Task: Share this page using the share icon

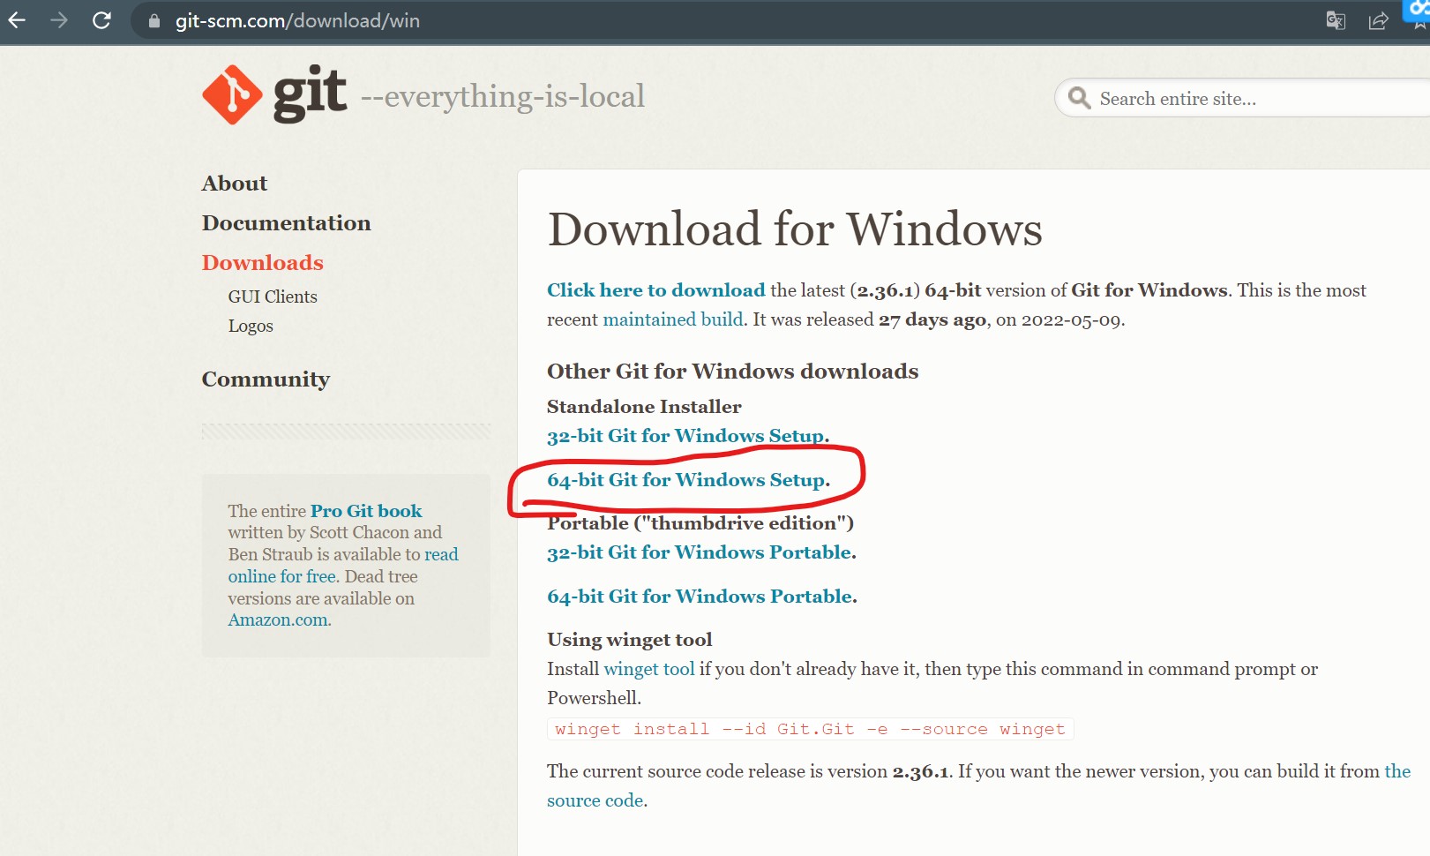Action: pyautogui.click(x=1378, y=20)
